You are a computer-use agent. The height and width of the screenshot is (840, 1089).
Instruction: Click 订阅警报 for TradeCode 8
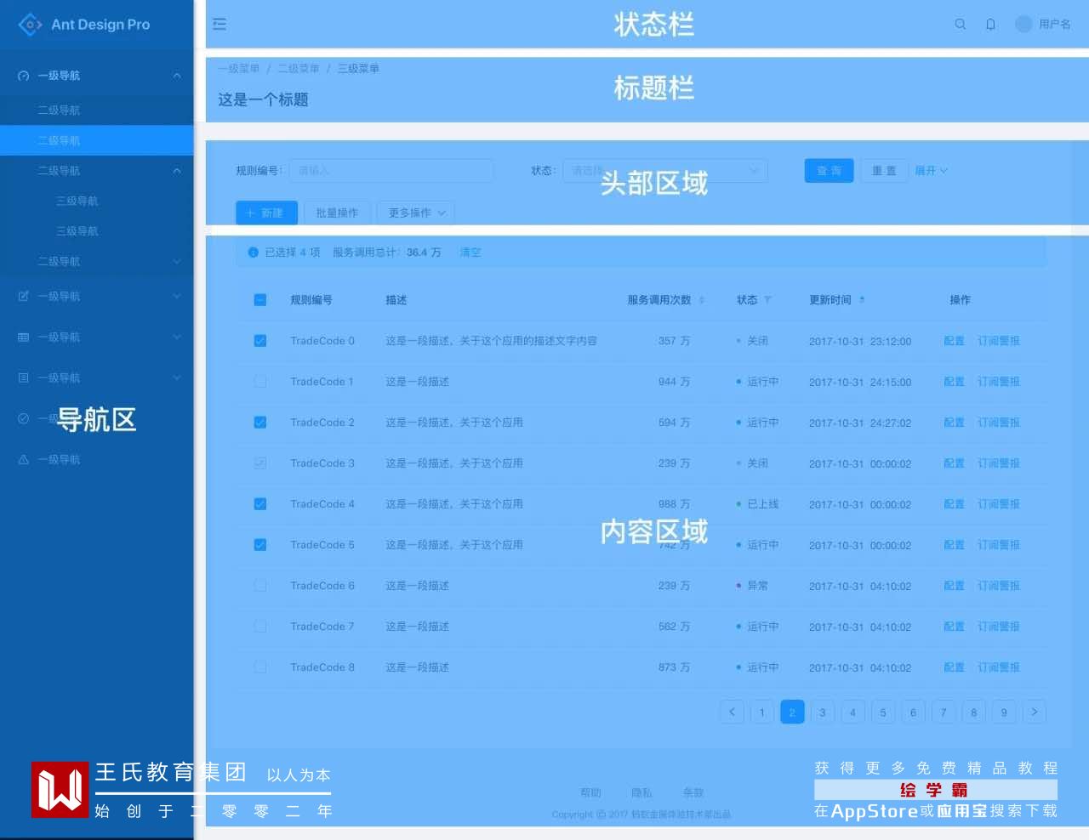(999, 667)
